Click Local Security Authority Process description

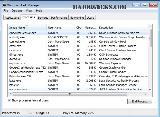(x=119, y=81)
